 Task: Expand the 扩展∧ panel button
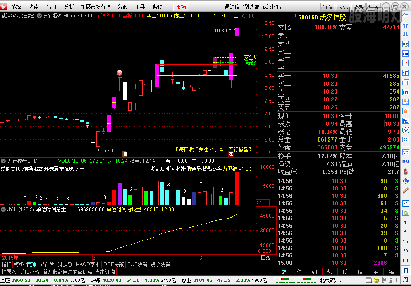9,272
